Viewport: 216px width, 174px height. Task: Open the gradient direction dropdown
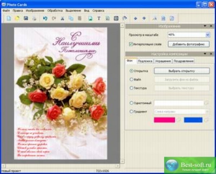207,111
